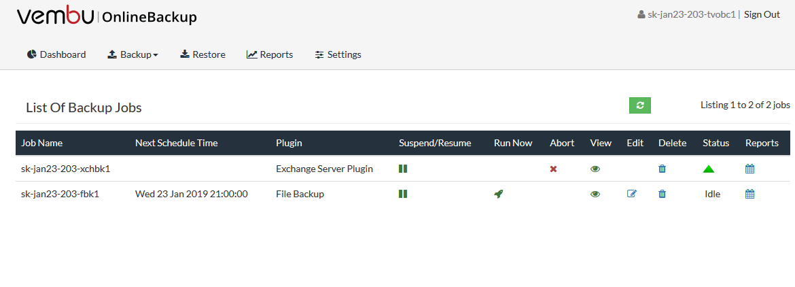
Task: Edit the sk-jan23-203-fbk1 File Backup job
Action: [632, 194]
